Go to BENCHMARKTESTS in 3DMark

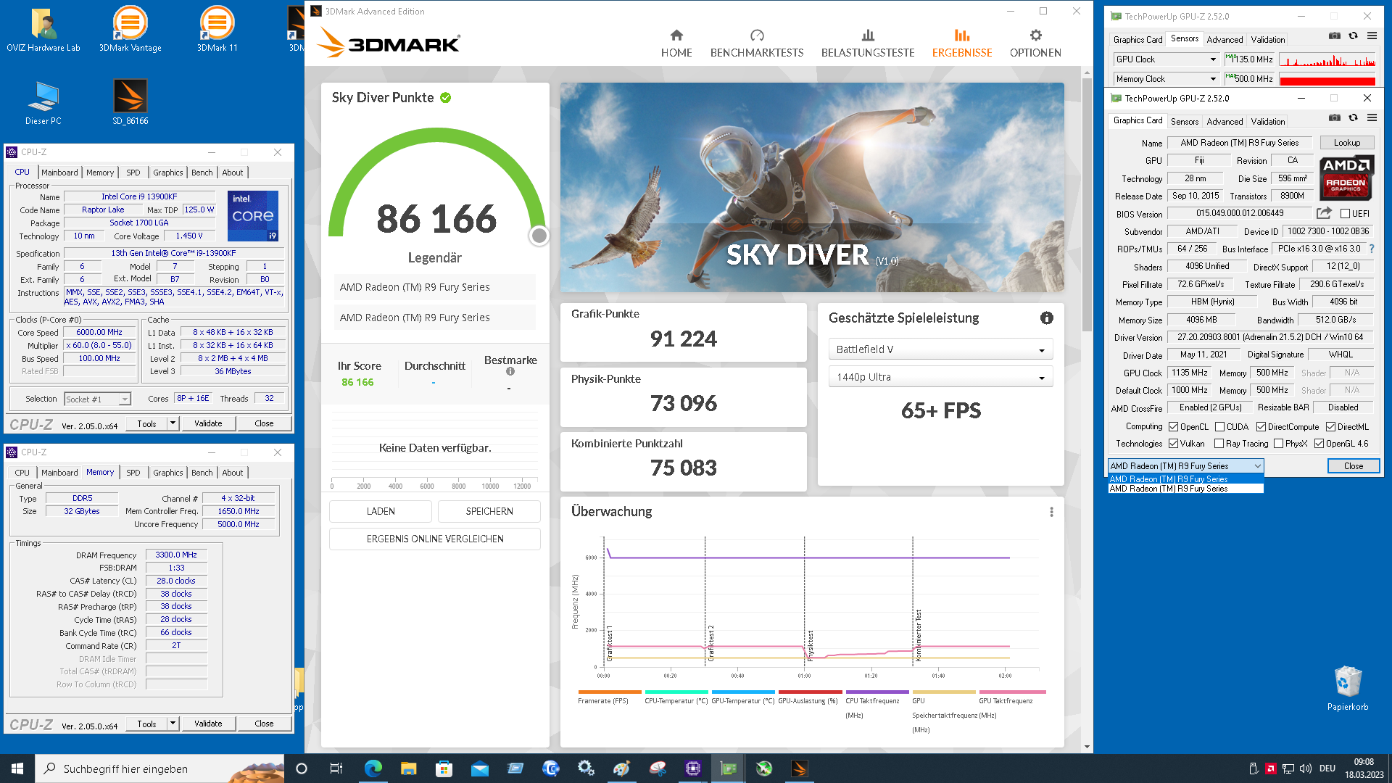[x=756, y=43]
